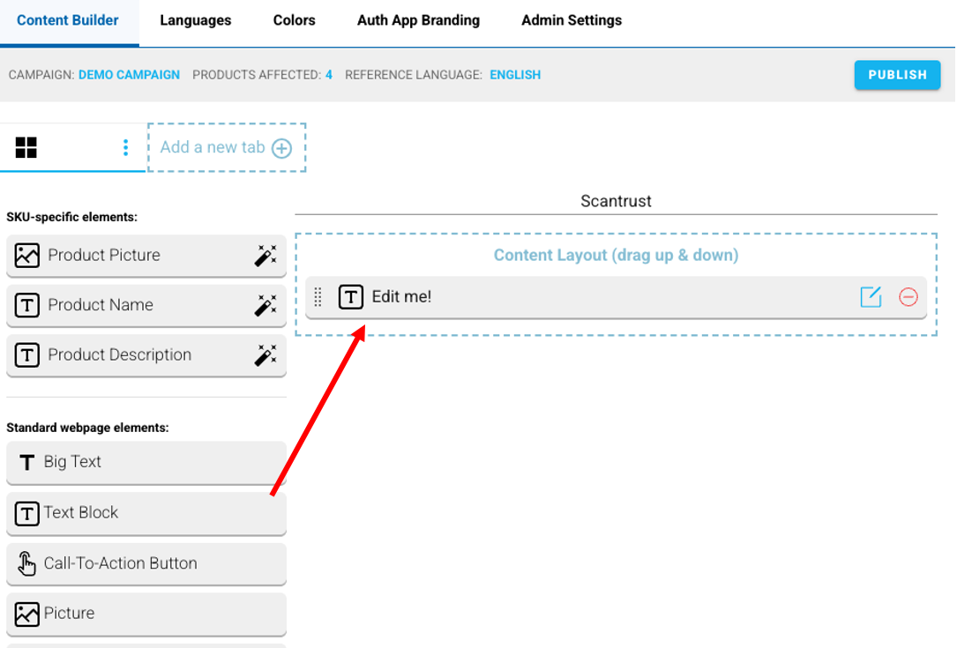Remove the Edit me! block with the red minus icon

(x=908, y=297)
